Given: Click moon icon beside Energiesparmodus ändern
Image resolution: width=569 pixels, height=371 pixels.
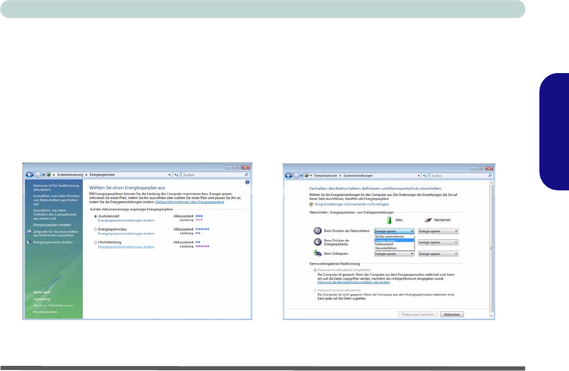Looking at the screenshot, I should point(29,242).
